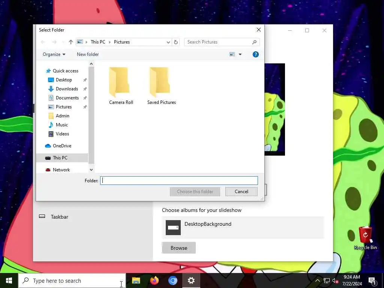Launch Firefox from the taskbar
The height and width of the screenshot is (288, 384).
[154, 280]
